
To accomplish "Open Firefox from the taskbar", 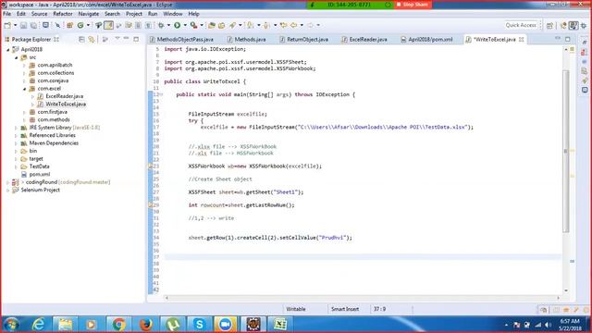I will click(x=145, y=325).
